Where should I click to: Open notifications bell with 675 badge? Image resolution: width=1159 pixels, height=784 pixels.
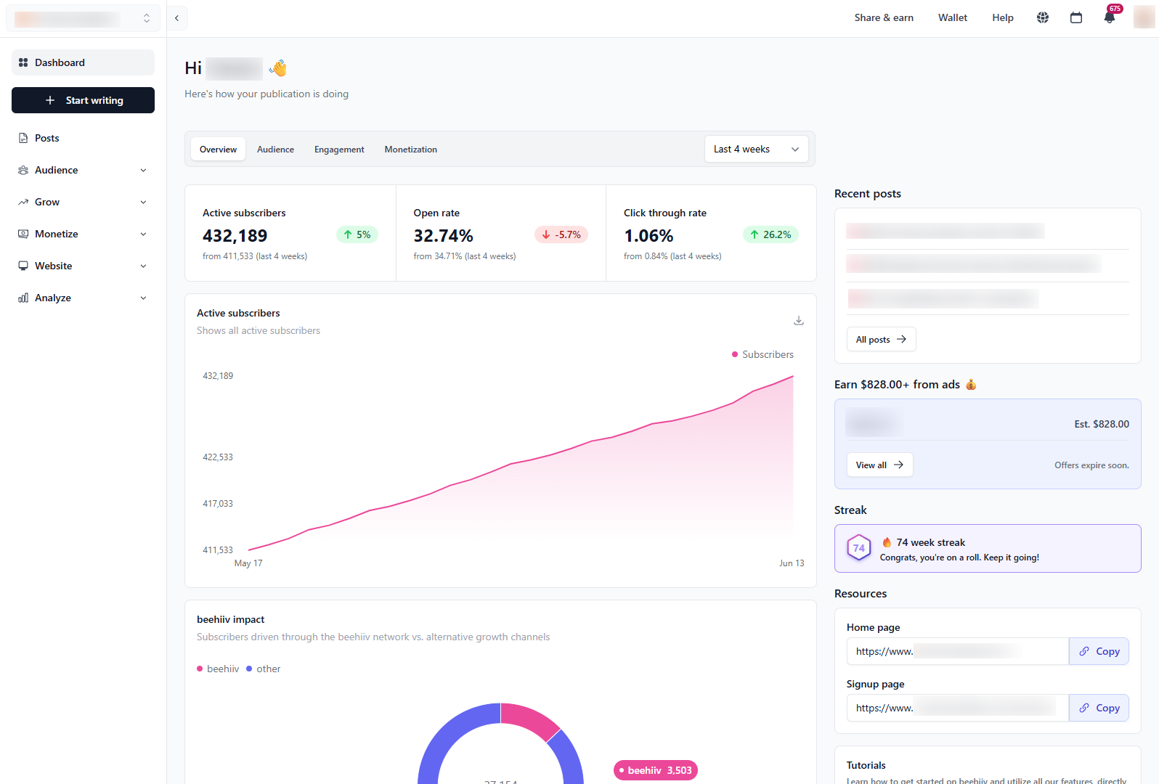click(1110, 17)
